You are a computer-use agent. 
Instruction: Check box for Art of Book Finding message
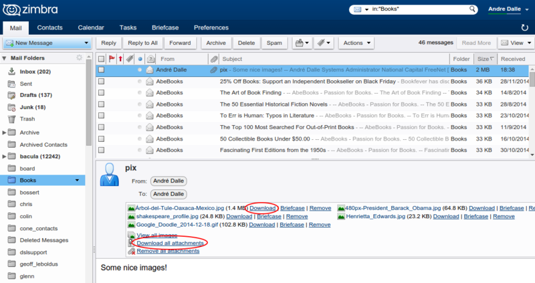(102, 92)
